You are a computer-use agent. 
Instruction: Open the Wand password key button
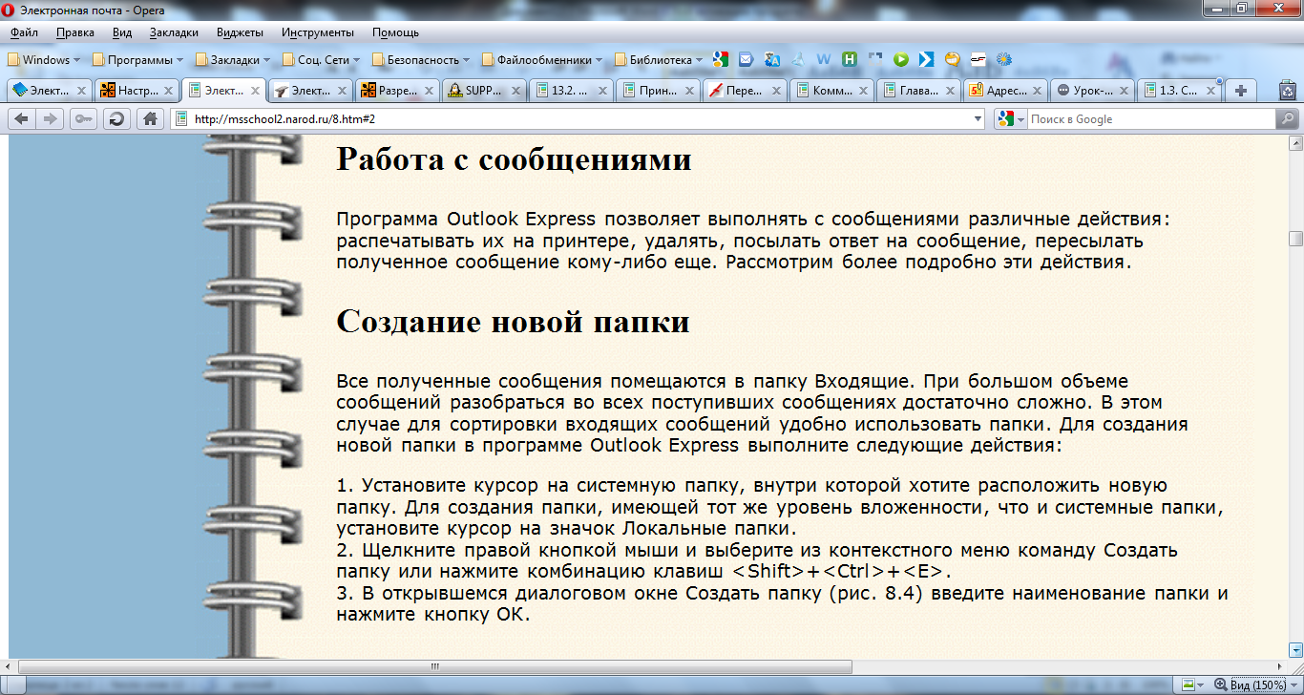(83, 118)
